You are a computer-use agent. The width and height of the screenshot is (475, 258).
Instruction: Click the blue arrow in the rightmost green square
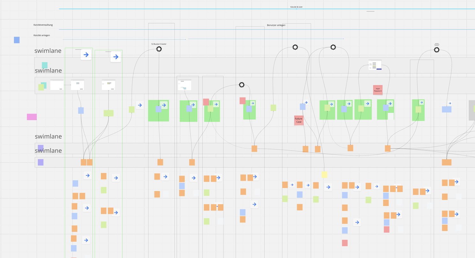pyautogui.click(x=421, y=102)
